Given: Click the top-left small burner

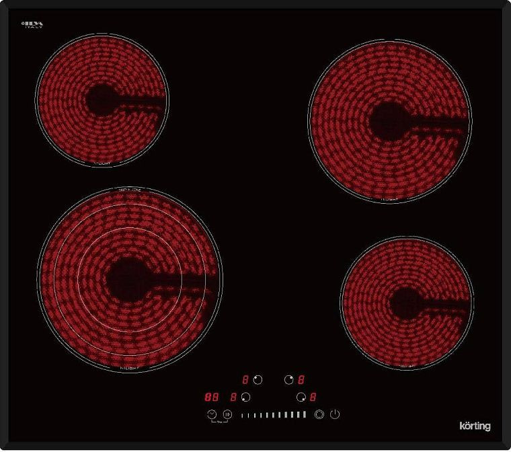Looking at the screenshot, I should tap(102, 100).
